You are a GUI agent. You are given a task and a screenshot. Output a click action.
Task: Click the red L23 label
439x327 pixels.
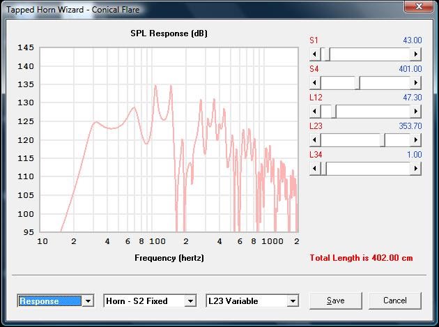[316, 126]
